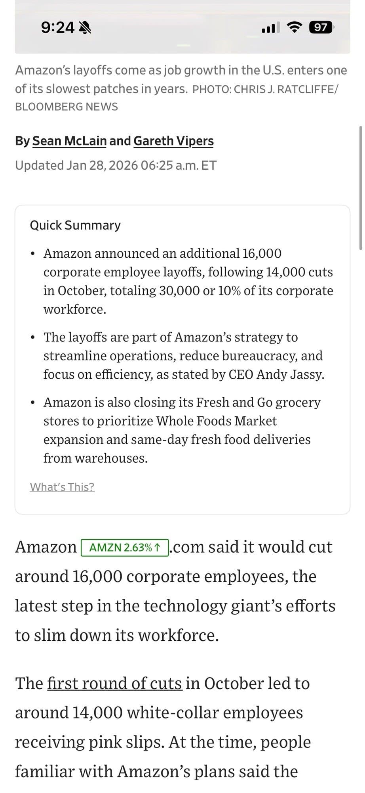
Task: Select the bullet about Fresh and Go stores
Action: pos(182,430)
